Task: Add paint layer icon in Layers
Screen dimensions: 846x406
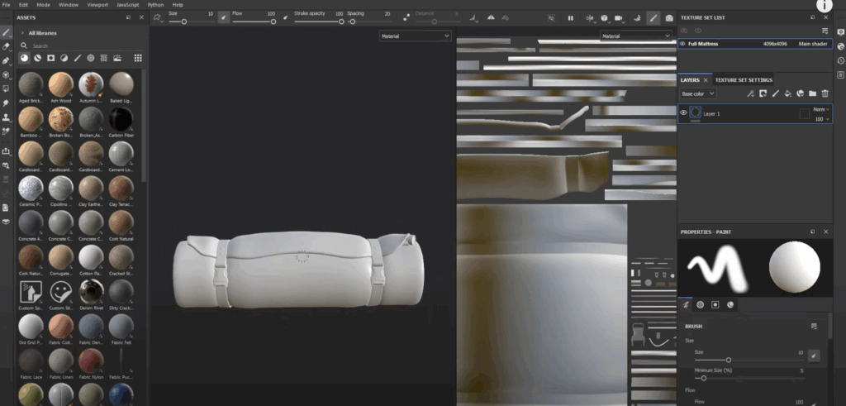Action: pyautogui.click(x=775, y=93)
